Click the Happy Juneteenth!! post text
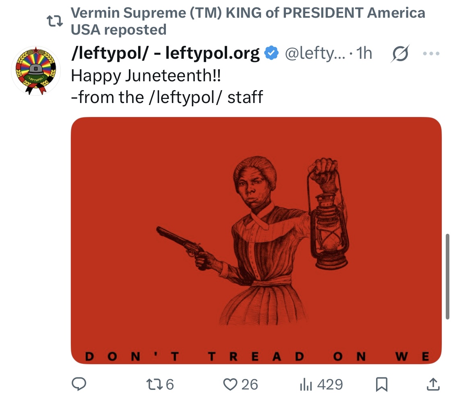Image resolution: width=453 pixels, height=410 pixels. click(x=146, y=76)
